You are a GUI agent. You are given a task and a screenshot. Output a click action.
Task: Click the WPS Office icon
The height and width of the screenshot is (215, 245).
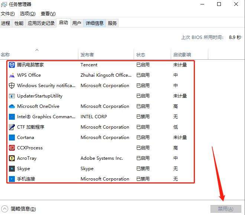pyautogui.click(x=12, y=75)
